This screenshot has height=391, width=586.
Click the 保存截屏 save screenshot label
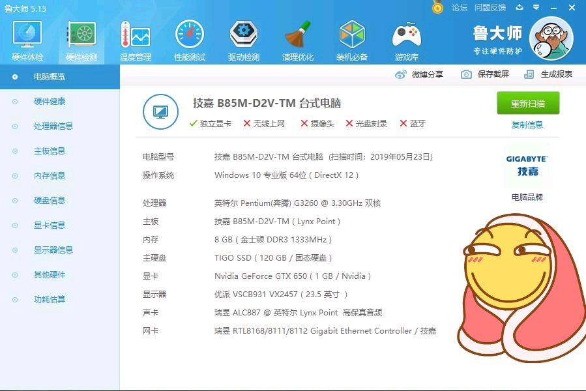pyautogui.click(x=493, y=74)
